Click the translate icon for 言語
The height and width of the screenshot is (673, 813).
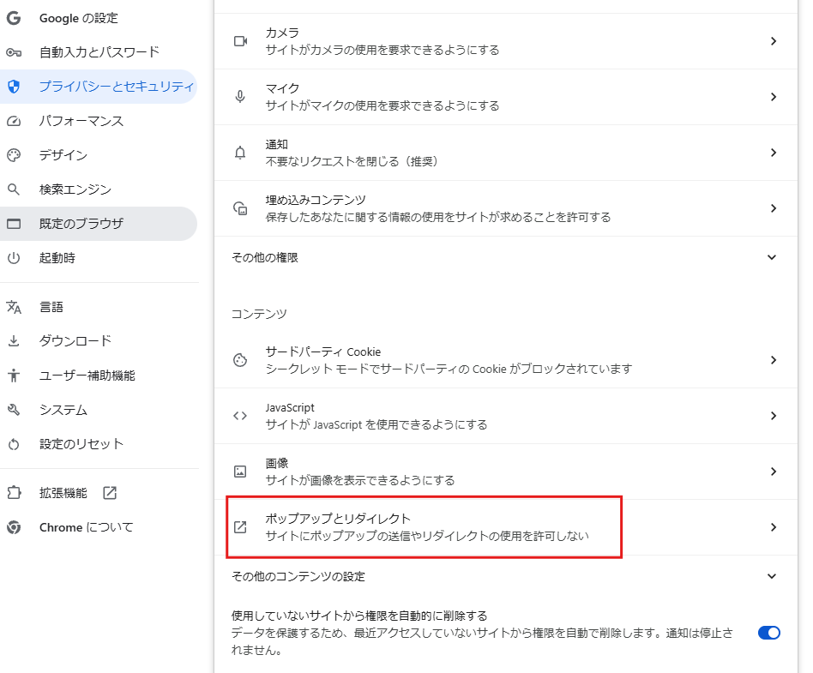pos(14,307)
